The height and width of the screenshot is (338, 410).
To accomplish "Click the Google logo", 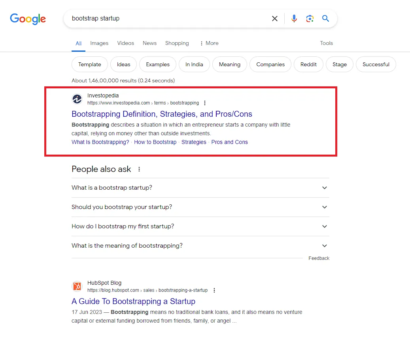I will (x=28, y=19).
